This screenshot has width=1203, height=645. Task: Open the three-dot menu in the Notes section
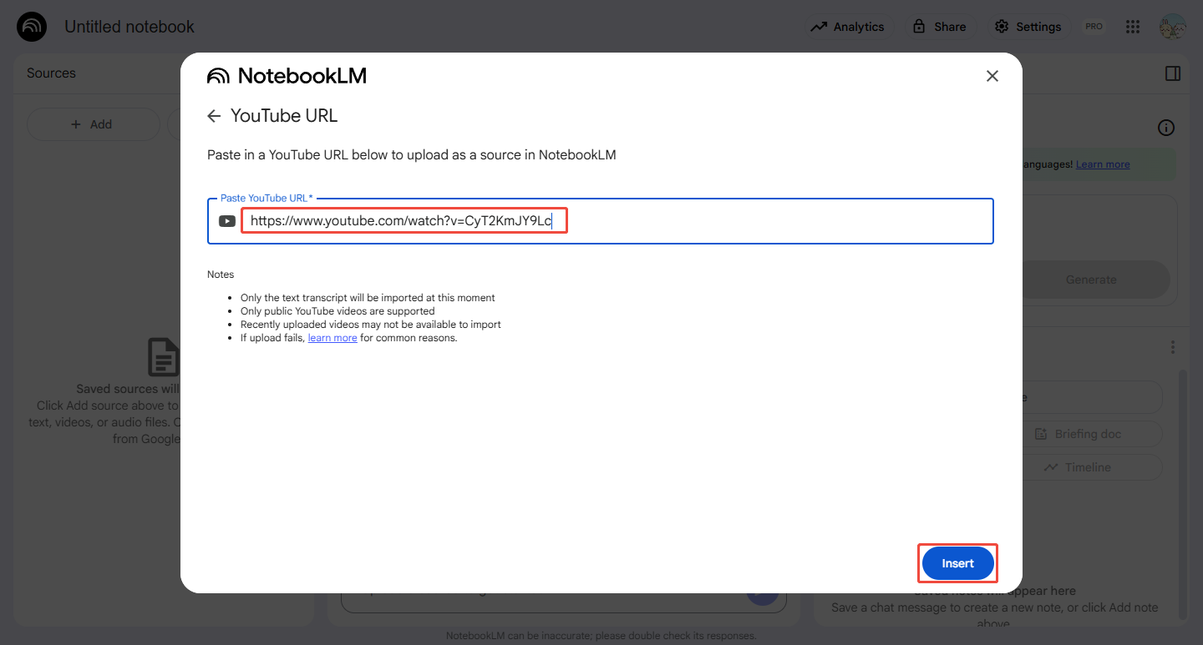click(x=1173, y=347)
